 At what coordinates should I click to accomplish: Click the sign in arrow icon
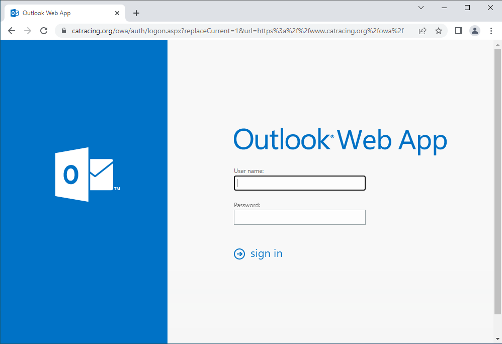[x=239, y=254]
